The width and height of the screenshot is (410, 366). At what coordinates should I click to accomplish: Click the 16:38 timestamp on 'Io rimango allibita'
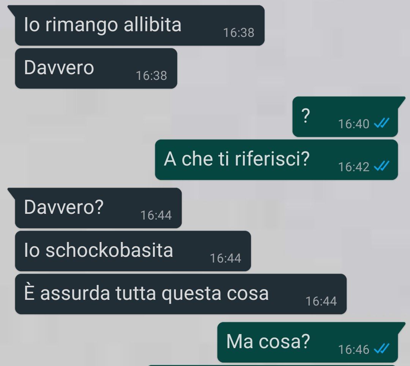[x=239, y=33]
